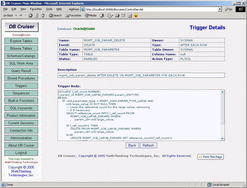Viewport: 247px width, 188px height.
Task: Click the Print printer icon in toolbar
Action: point(117,15)
